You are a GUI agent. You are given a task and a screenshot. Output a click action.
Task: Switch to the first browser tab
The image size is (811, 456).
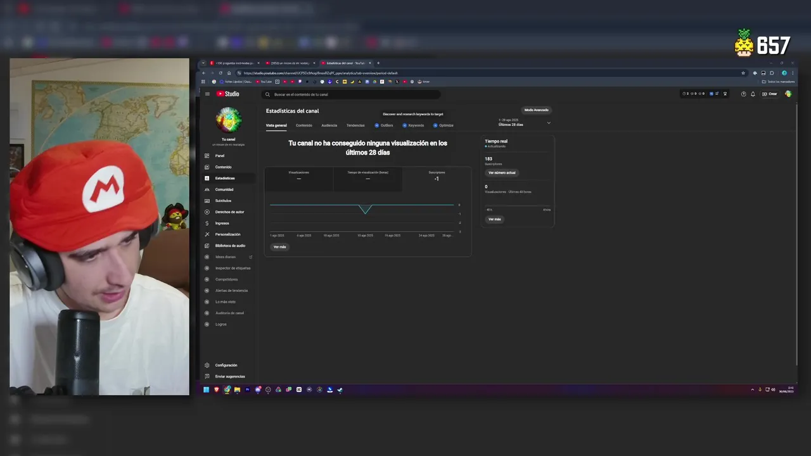coord(233,63)
